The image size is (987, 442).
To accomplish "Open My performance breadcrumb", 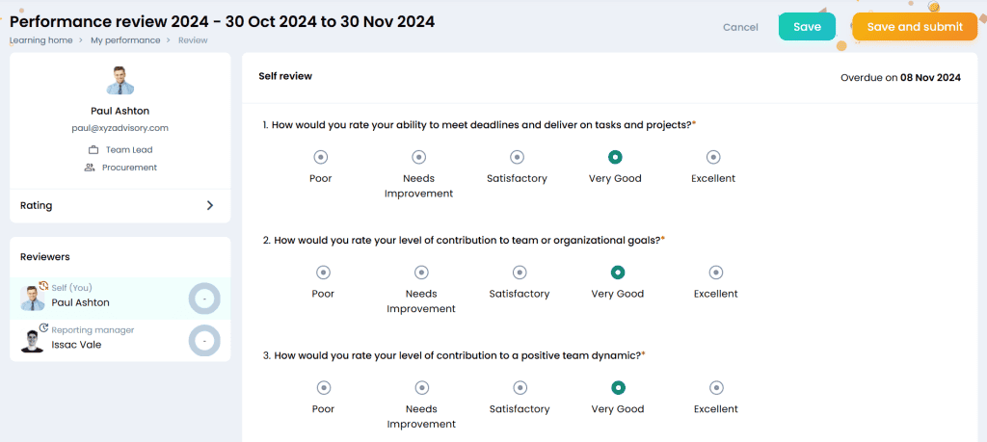I will 125,40.
